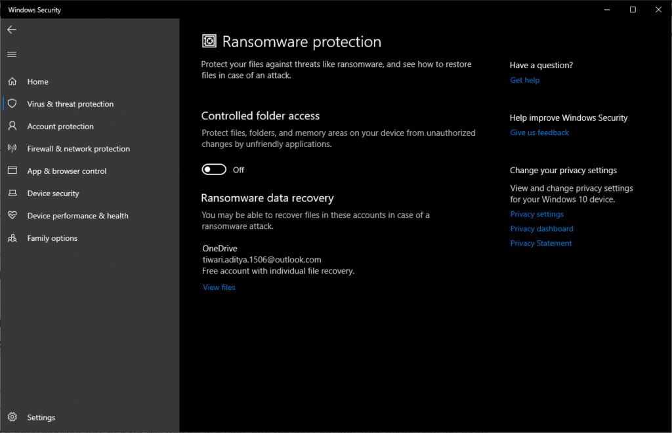Select the Home icon in the sidebar
Screen dimensions: 672x433
(12, 81)
